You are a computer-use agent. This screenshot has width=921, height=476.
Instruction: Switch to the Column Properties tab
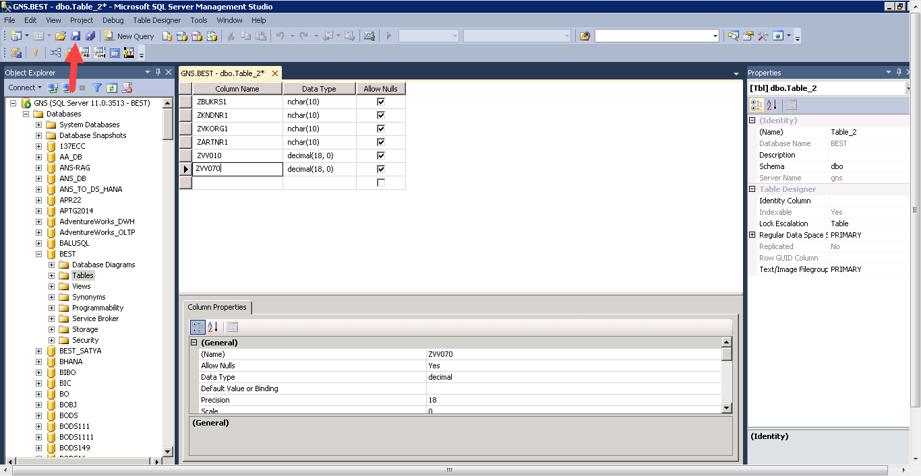point(217,306)
